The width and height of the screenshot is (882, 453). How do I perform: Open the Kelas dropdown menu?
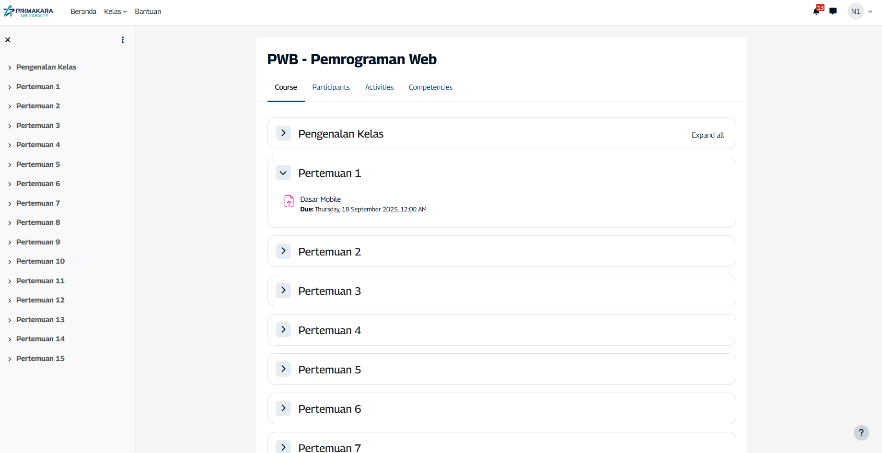click(x=115, y=12)
